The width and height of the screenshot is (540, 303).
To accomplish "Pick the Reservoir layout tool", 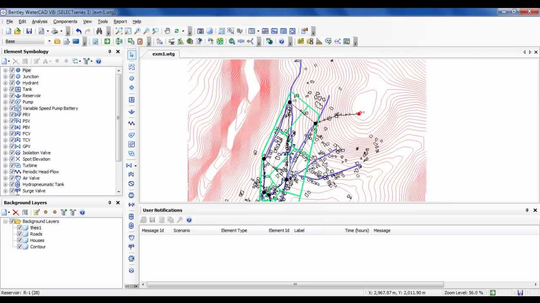I will coord(132,112).
